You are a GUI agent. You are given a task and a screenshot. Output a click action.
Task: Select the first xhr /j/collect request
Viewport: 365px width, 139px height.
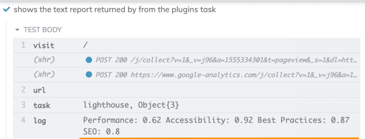click(186, 60)
